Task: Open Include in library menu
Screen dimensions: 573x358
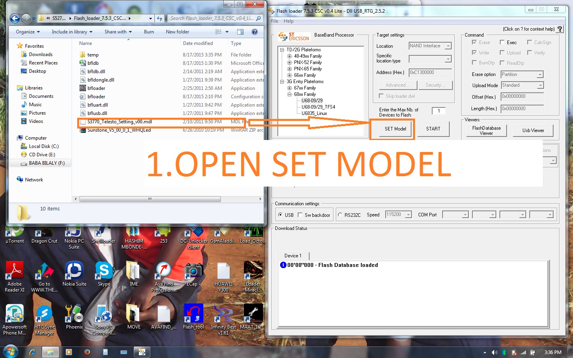Action: (x=72, y=32)
